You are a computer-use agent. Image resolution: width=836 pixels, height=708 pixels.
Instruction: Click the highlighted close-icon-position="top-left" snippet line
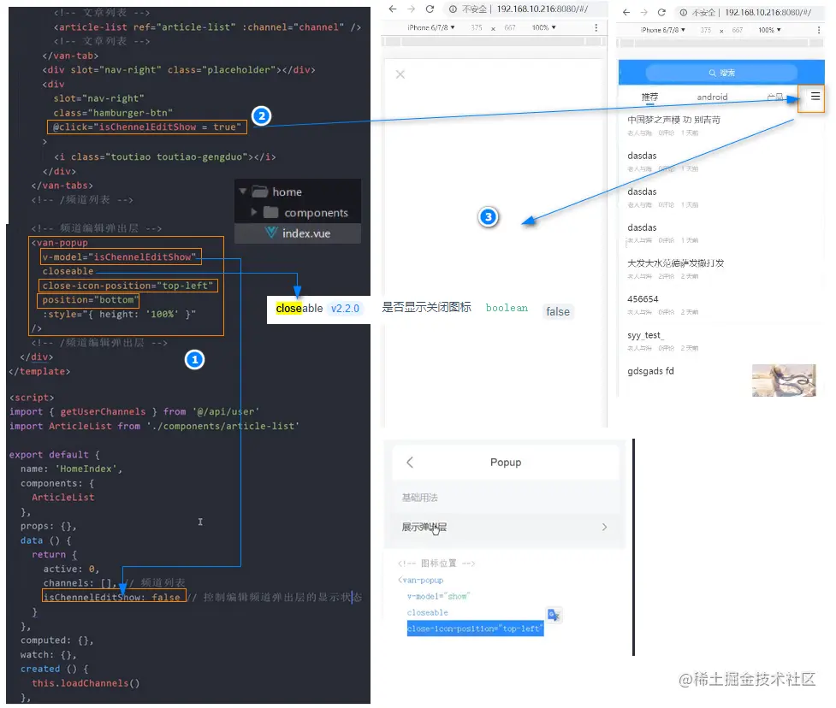475,628
